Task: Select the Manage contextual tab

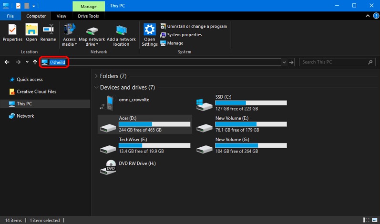Action: point(89,6)
